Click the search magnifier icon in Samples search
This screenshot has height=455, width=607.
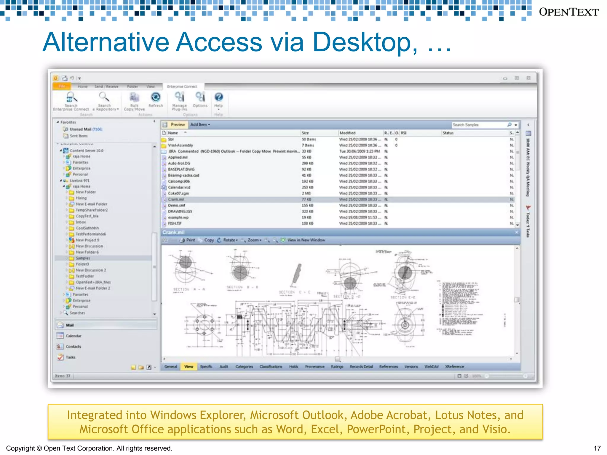[509, 125]
